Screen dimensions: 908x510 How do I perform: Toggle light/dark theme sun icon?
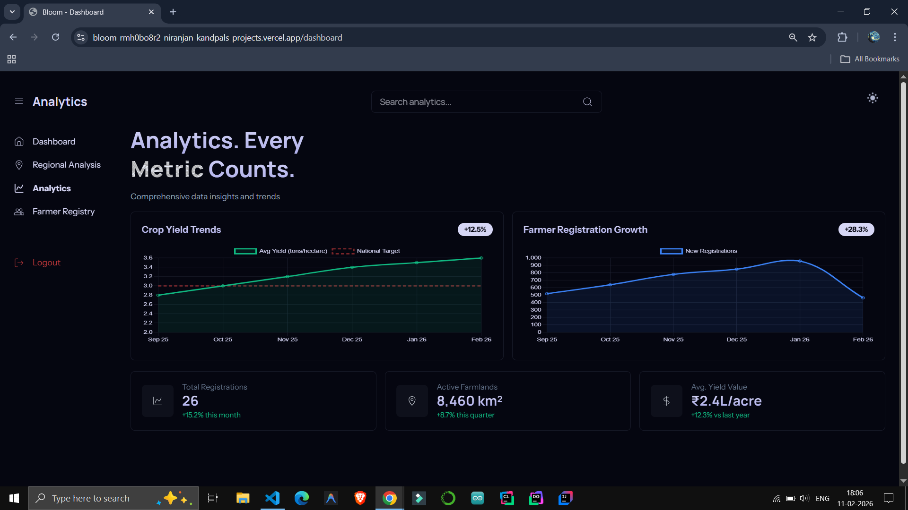point(873,98)
